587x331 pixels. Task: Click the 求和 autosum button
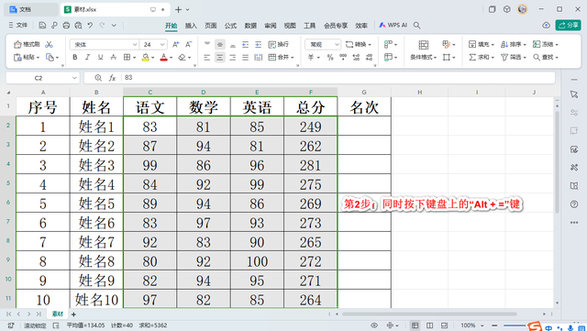point(481,57)
